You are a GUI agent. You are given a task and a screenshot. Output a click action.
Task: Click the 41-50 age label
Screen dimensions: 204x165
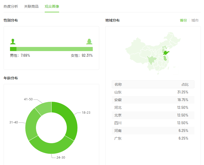pyautogui.click(x=28, y=99)
